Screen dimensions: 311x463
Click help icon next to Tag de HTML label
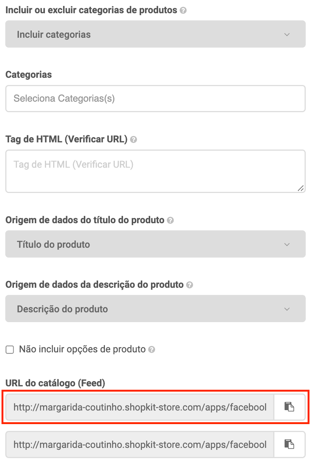[133, 140]
